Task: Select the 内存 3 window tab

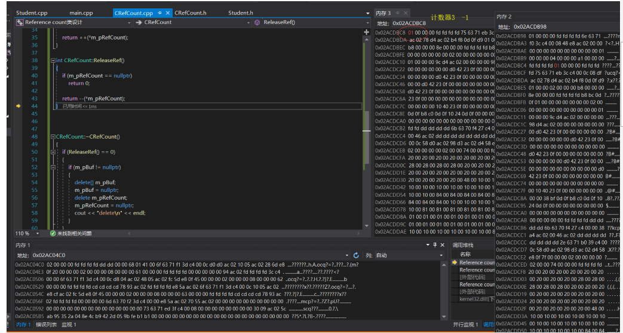Action: pyautogui.click(x=383, y=13)
